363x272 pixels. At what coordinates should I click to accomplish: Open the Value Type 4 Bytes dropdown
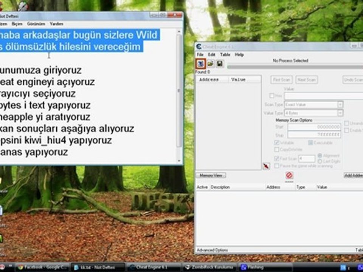coord(313,113)
